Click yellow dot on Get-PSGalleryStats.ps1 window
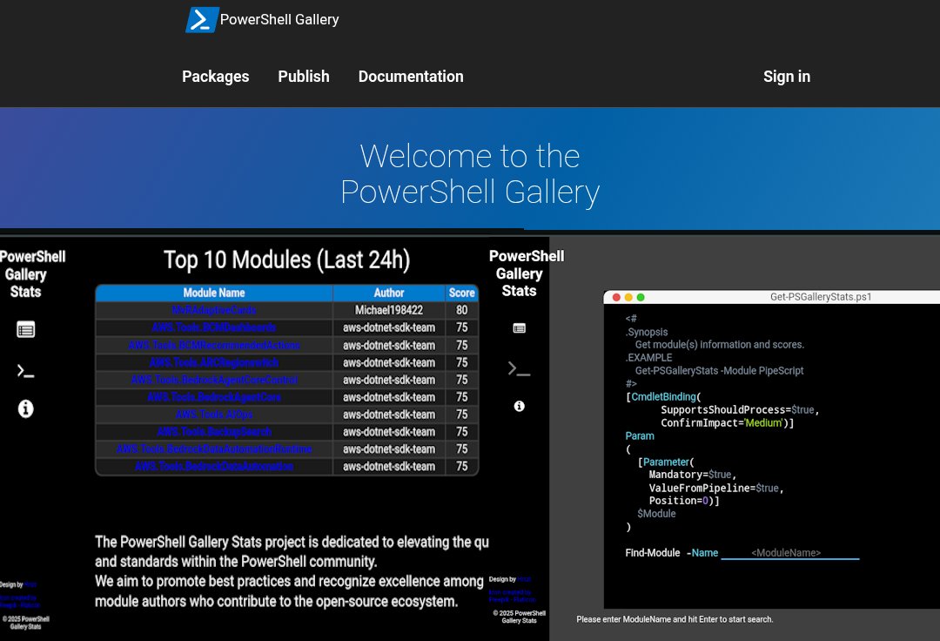 click(x=628, y=297)
